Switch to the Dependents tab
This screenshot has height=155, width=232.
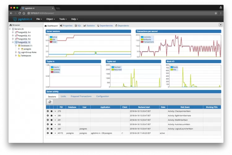click(122, 26)
